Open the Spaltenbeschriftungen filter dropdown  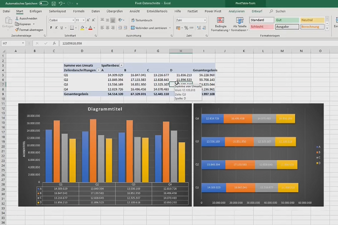pyautogui.click(x=121, y=65)
